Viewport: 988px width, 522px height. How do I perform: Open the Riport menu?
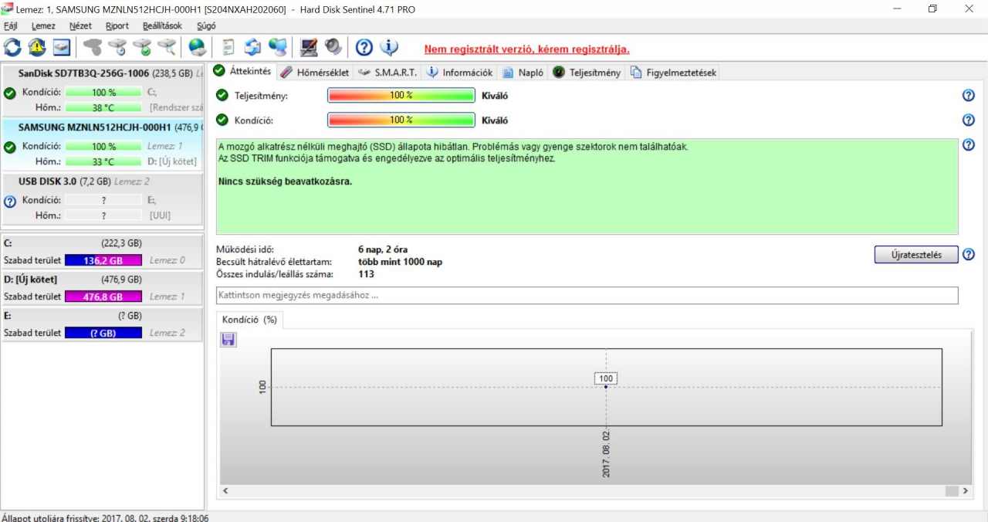(x=117, y=25)
